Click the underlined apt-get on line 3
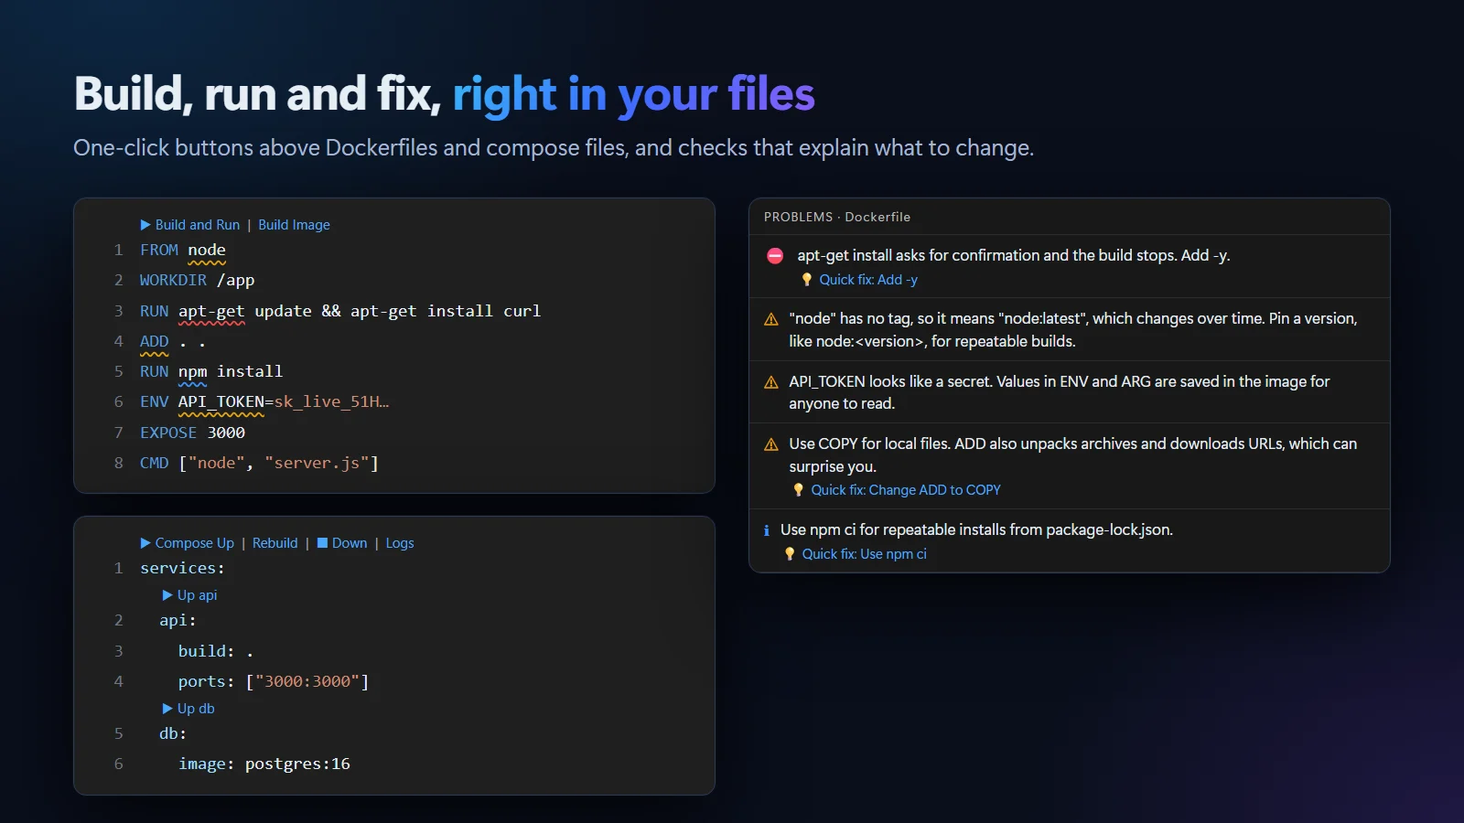The image size is (1464, 823). pyautogui.click(x=211, y=312)
